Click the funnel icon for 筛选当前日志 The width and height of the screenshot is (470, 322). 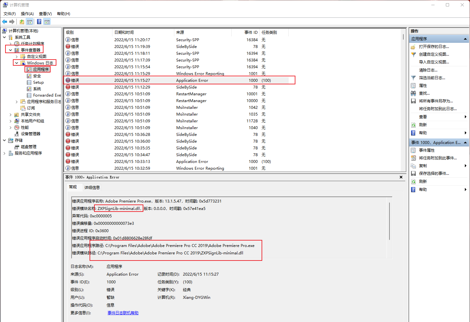(413, 78)
